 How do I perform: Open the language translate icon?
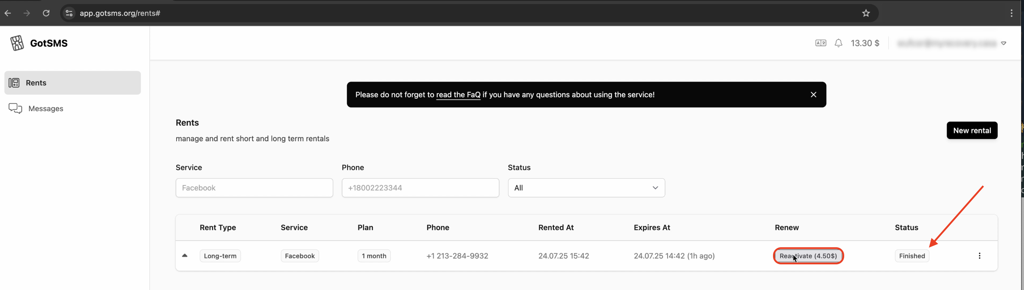pos(820,43)
